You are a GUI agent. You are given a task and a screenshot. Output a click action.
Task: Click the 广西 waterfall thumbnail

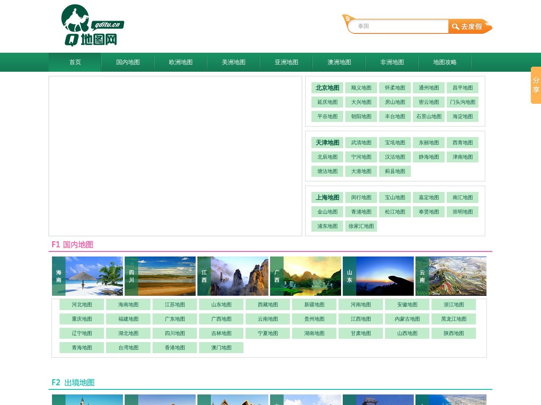(x=306, y=276)
